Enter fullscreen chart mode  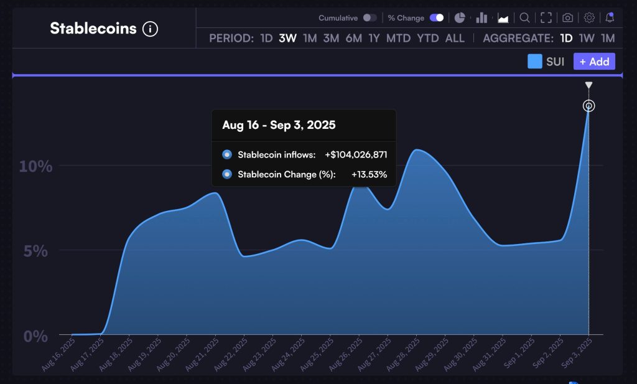click(x=546, y=18)
